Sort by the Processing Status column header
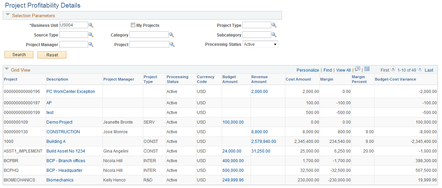442x188 pixels. pyautogui.click(x=177, y=79)
